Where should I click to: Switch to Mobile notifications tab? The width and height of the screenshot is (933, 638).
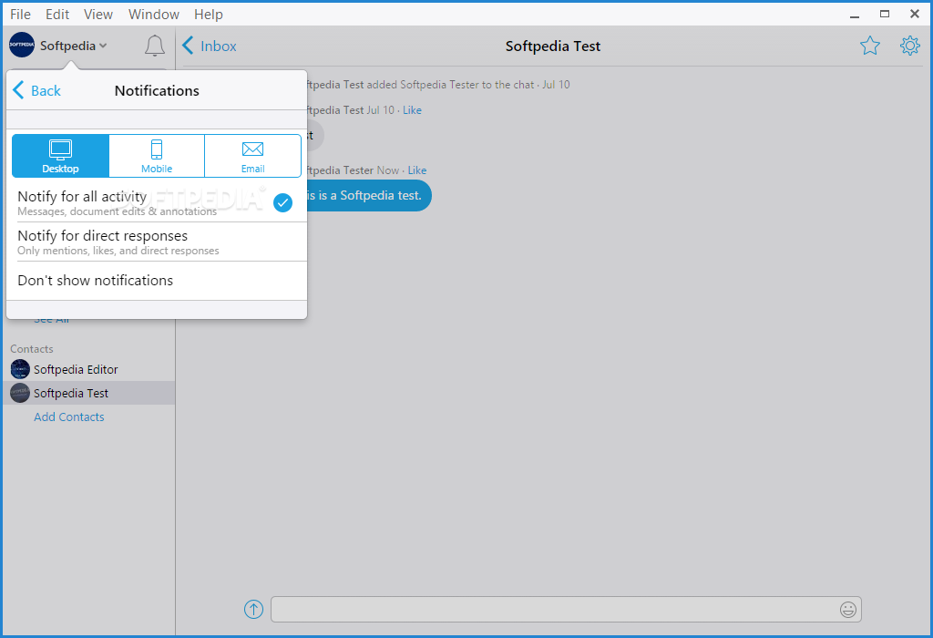click(x=157, y=156)
